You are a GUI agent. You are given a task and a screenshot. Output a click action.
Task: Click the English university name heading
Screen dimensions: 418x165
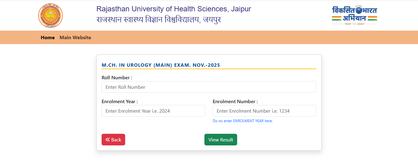tap(174, 9)
